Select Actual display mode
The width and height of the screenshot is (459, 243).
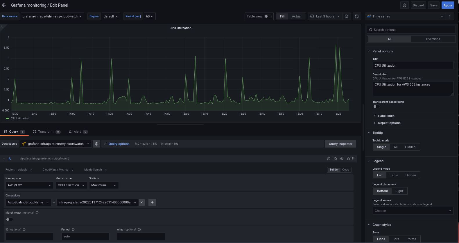coord(297,16)
